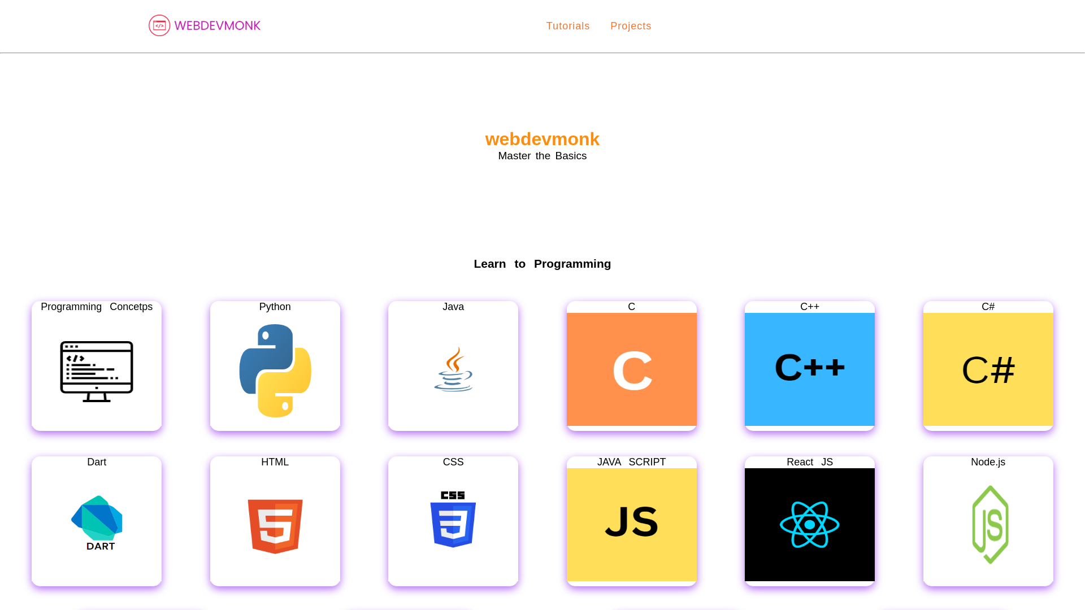
Task: Click the React atom logo
Action: pyautogui.click(x=810, y=525)
